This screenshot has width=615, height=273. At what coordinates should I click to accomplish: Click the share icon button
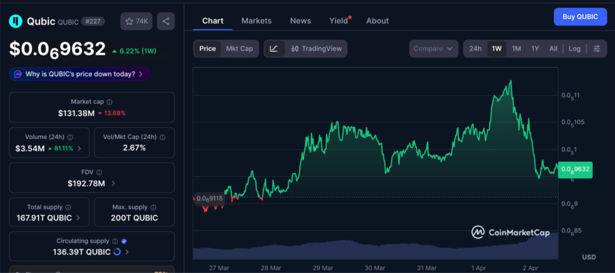(166, 21)
